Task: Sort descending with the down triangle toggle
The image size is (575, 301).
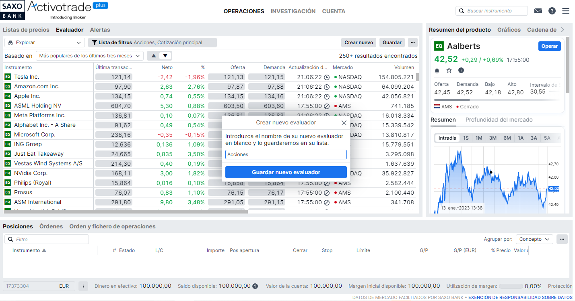Action: pyautogui.click(x=165, y=56)
